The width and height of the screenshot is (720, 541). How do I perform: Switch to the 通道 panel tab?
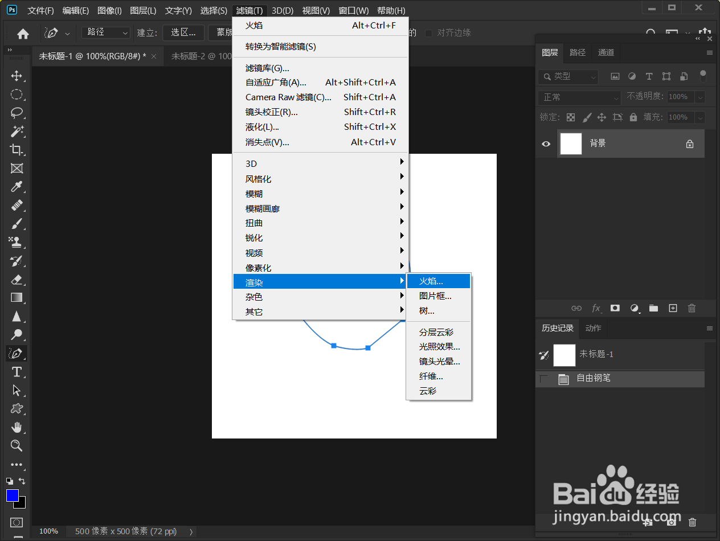pos(606,52)
